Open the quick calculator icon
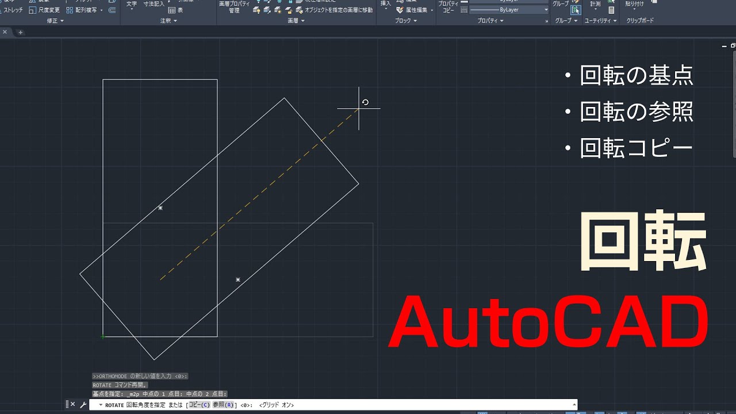 611,10
